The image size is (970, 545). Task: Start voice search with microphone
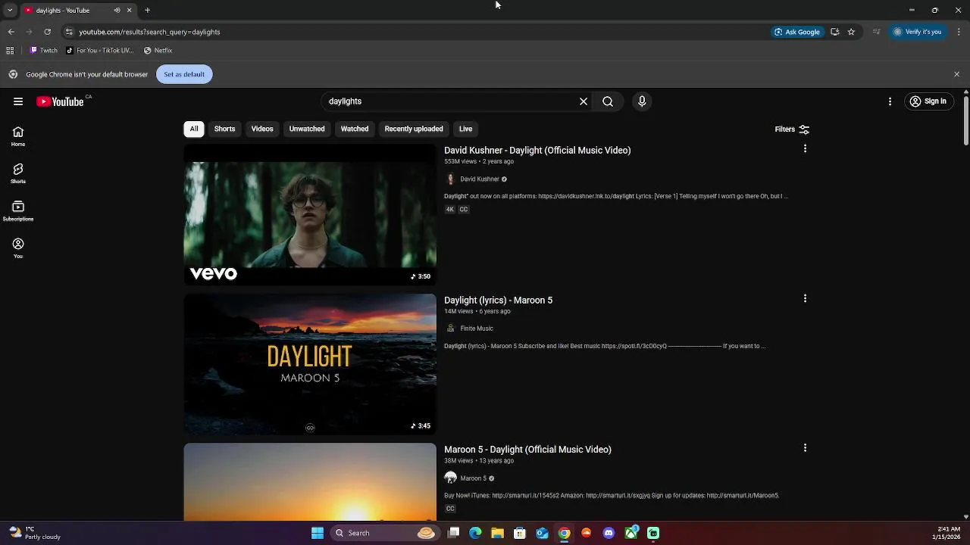tap(642, 101)
